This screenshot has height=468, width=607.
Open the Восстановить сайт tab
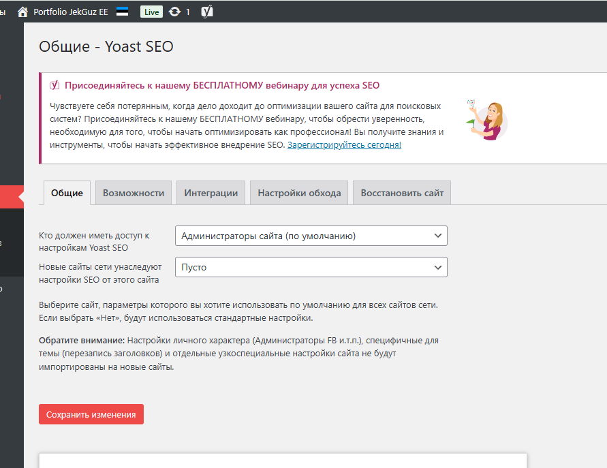click(402, 193)
